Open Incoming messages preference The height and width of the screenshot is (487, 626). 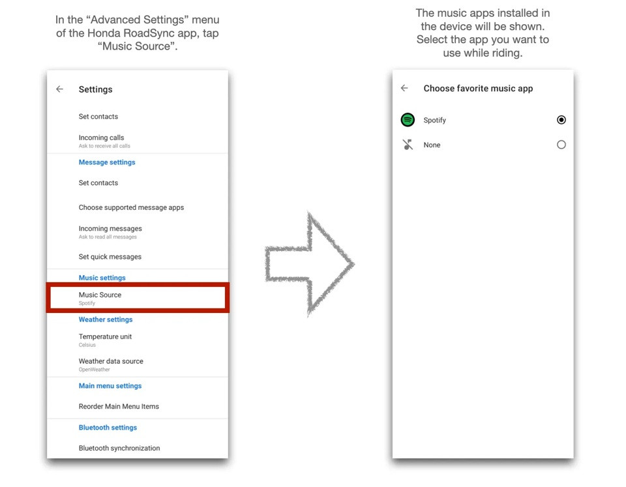(x=138, y=232)
